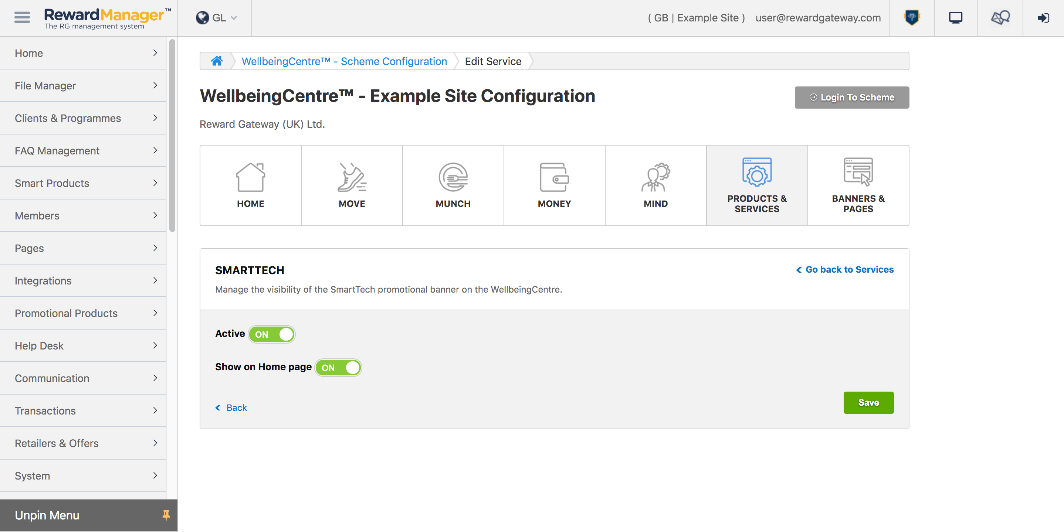The height and width of the screenshot is (532, 1064).
Task: Click the sidebar vertical scrollbar
Action: coord(172,135)
